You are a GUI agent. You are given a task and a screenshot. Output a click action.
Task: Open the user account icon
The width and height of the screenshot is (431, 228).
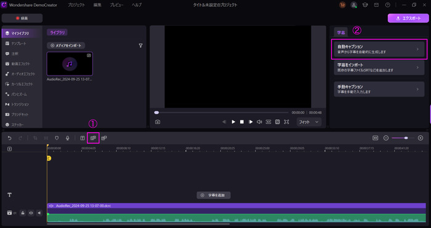(354, 5)
